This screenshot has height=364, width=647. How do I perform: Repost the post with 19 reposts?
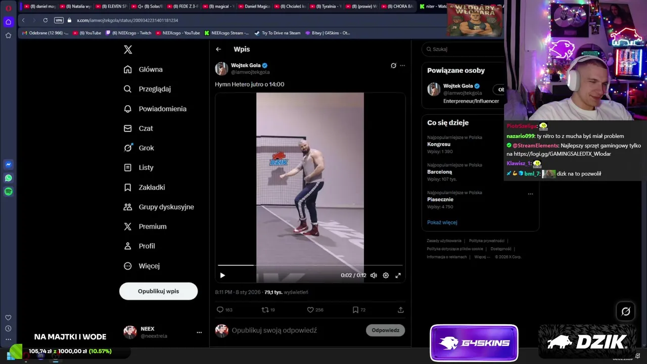[268, 309]
